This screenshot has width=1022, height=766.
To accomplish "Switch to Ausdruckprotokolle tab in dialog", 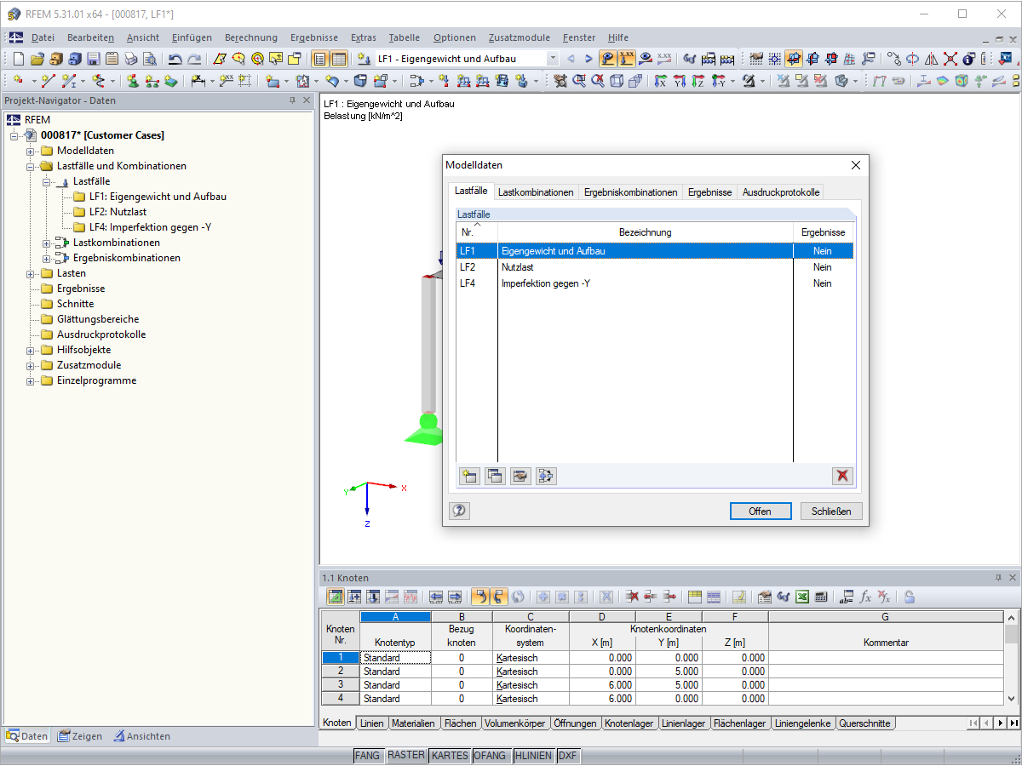I will tap(781, 192).
